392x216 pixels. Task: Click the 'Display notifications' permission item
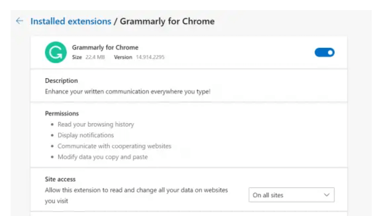point(86,135)
